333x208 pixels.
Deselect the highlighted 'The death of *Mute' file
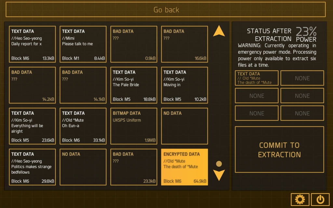tap(184, 167)
